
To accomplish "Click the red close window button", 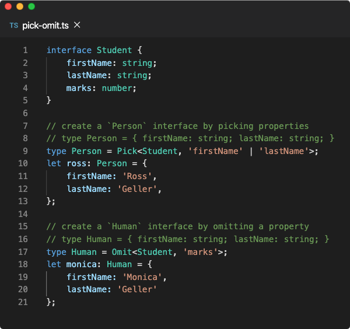I will (x=8, y=6).
